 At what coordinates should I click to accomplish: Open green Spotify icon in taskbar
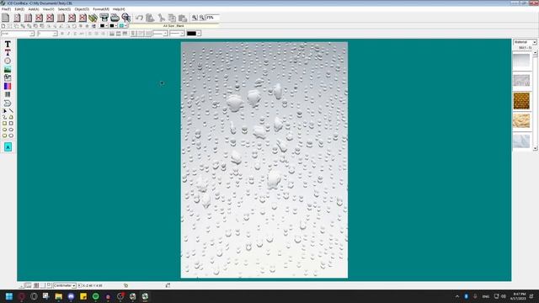[x=95, y=296]
